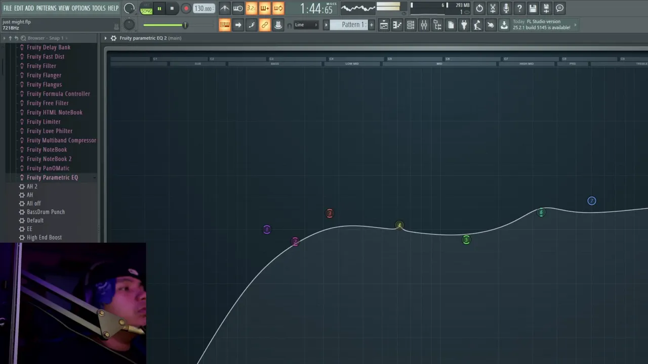648x364 pixels.
Task: Click the plus to add new pattern
Action: (x=371, y=25)
